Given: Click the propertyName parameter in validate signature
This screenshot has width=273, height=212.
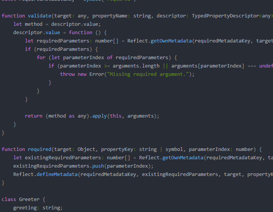Looking at the screenshot, I should tap(110, 16).
